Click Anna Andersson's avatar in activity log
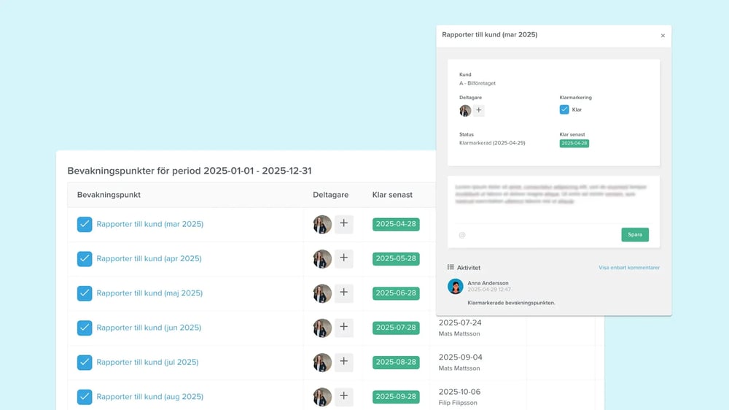The width and height of the screenshot is (729, 410). point(456,287)
